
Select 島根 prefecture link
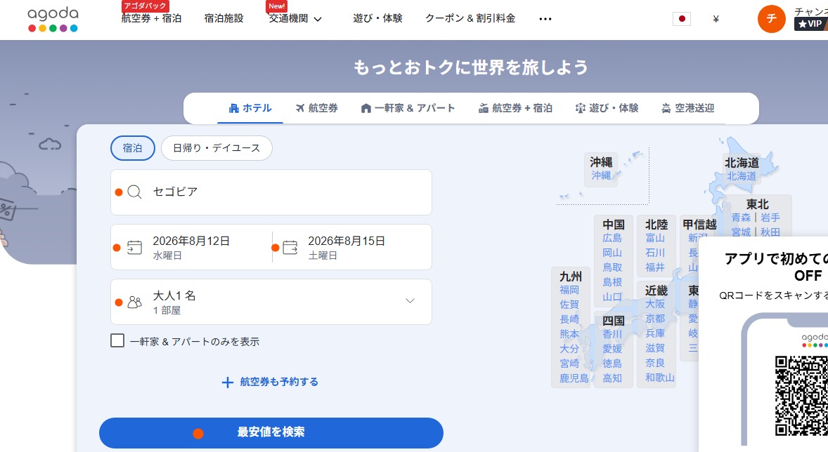[612, 282]
